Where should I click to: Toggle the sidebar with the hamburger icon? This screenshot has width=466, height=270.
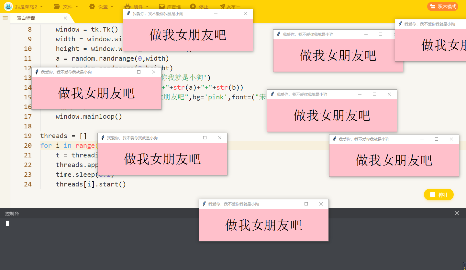(5, 18)
